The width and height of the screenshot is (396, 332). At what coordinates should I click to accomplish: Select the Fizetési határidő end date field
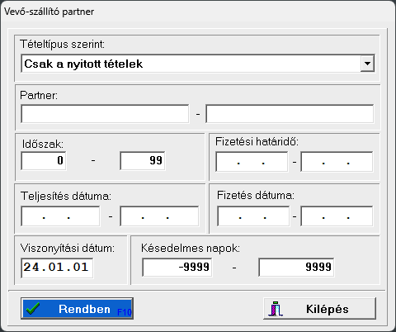click(x=337, y=162)
